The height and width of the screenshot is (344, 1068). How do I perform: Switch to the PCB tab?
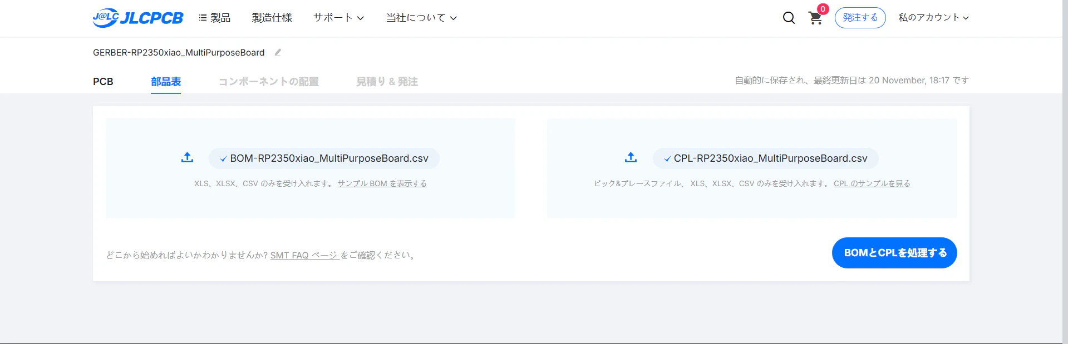tap(103, 82)
